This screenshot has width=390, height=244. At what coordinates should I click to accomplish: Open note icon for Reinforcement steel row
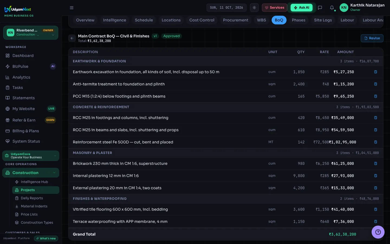(376, 142)
